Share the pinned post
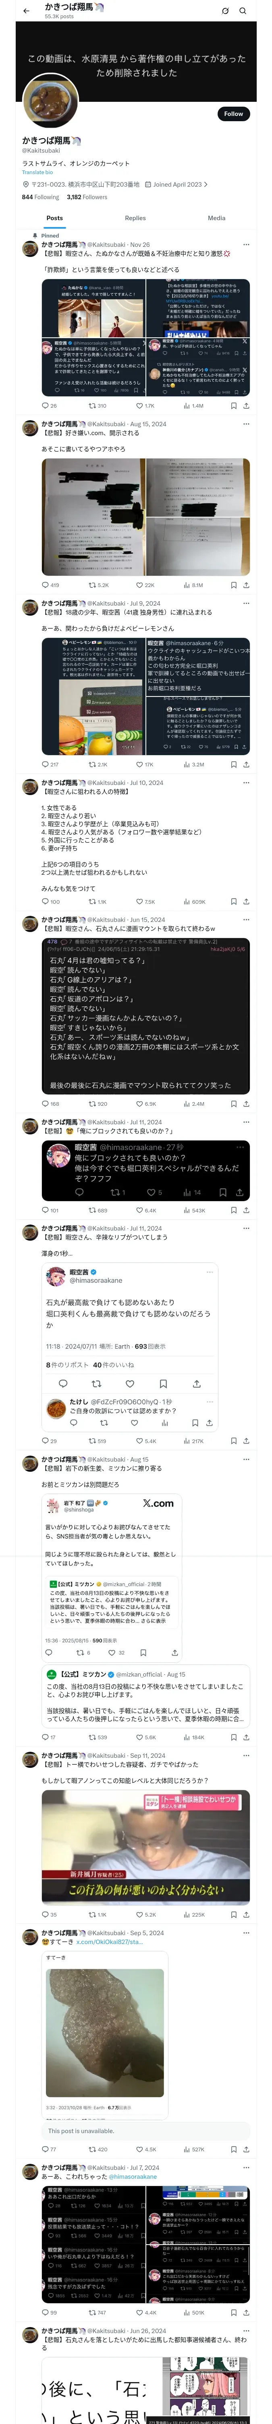Screen dimensions: 272x2424 (x=246, y=406)
